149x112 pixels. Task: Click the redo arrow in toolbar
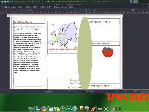pyautogui.click(x=22, y=10)
